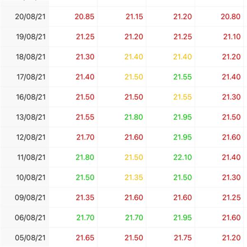Image resolution: width=247 pixels, height=247 pixels.
Task: Select the green 22.10 on 11/08/21
Action: coord(182,157)
